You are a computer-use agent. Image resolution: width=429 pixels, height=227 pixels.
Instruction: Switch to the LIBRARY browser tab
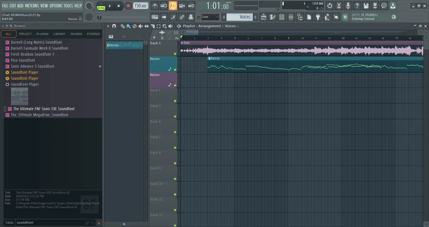(60, 34)
